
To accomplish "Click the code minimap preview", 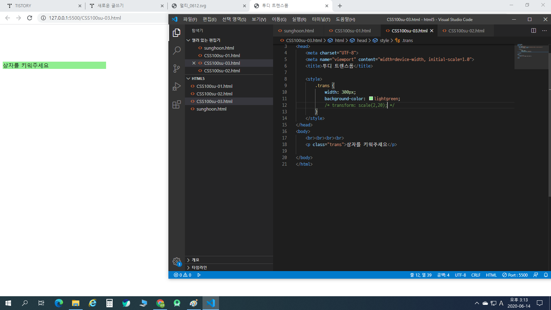I will [x=531, y=56].
